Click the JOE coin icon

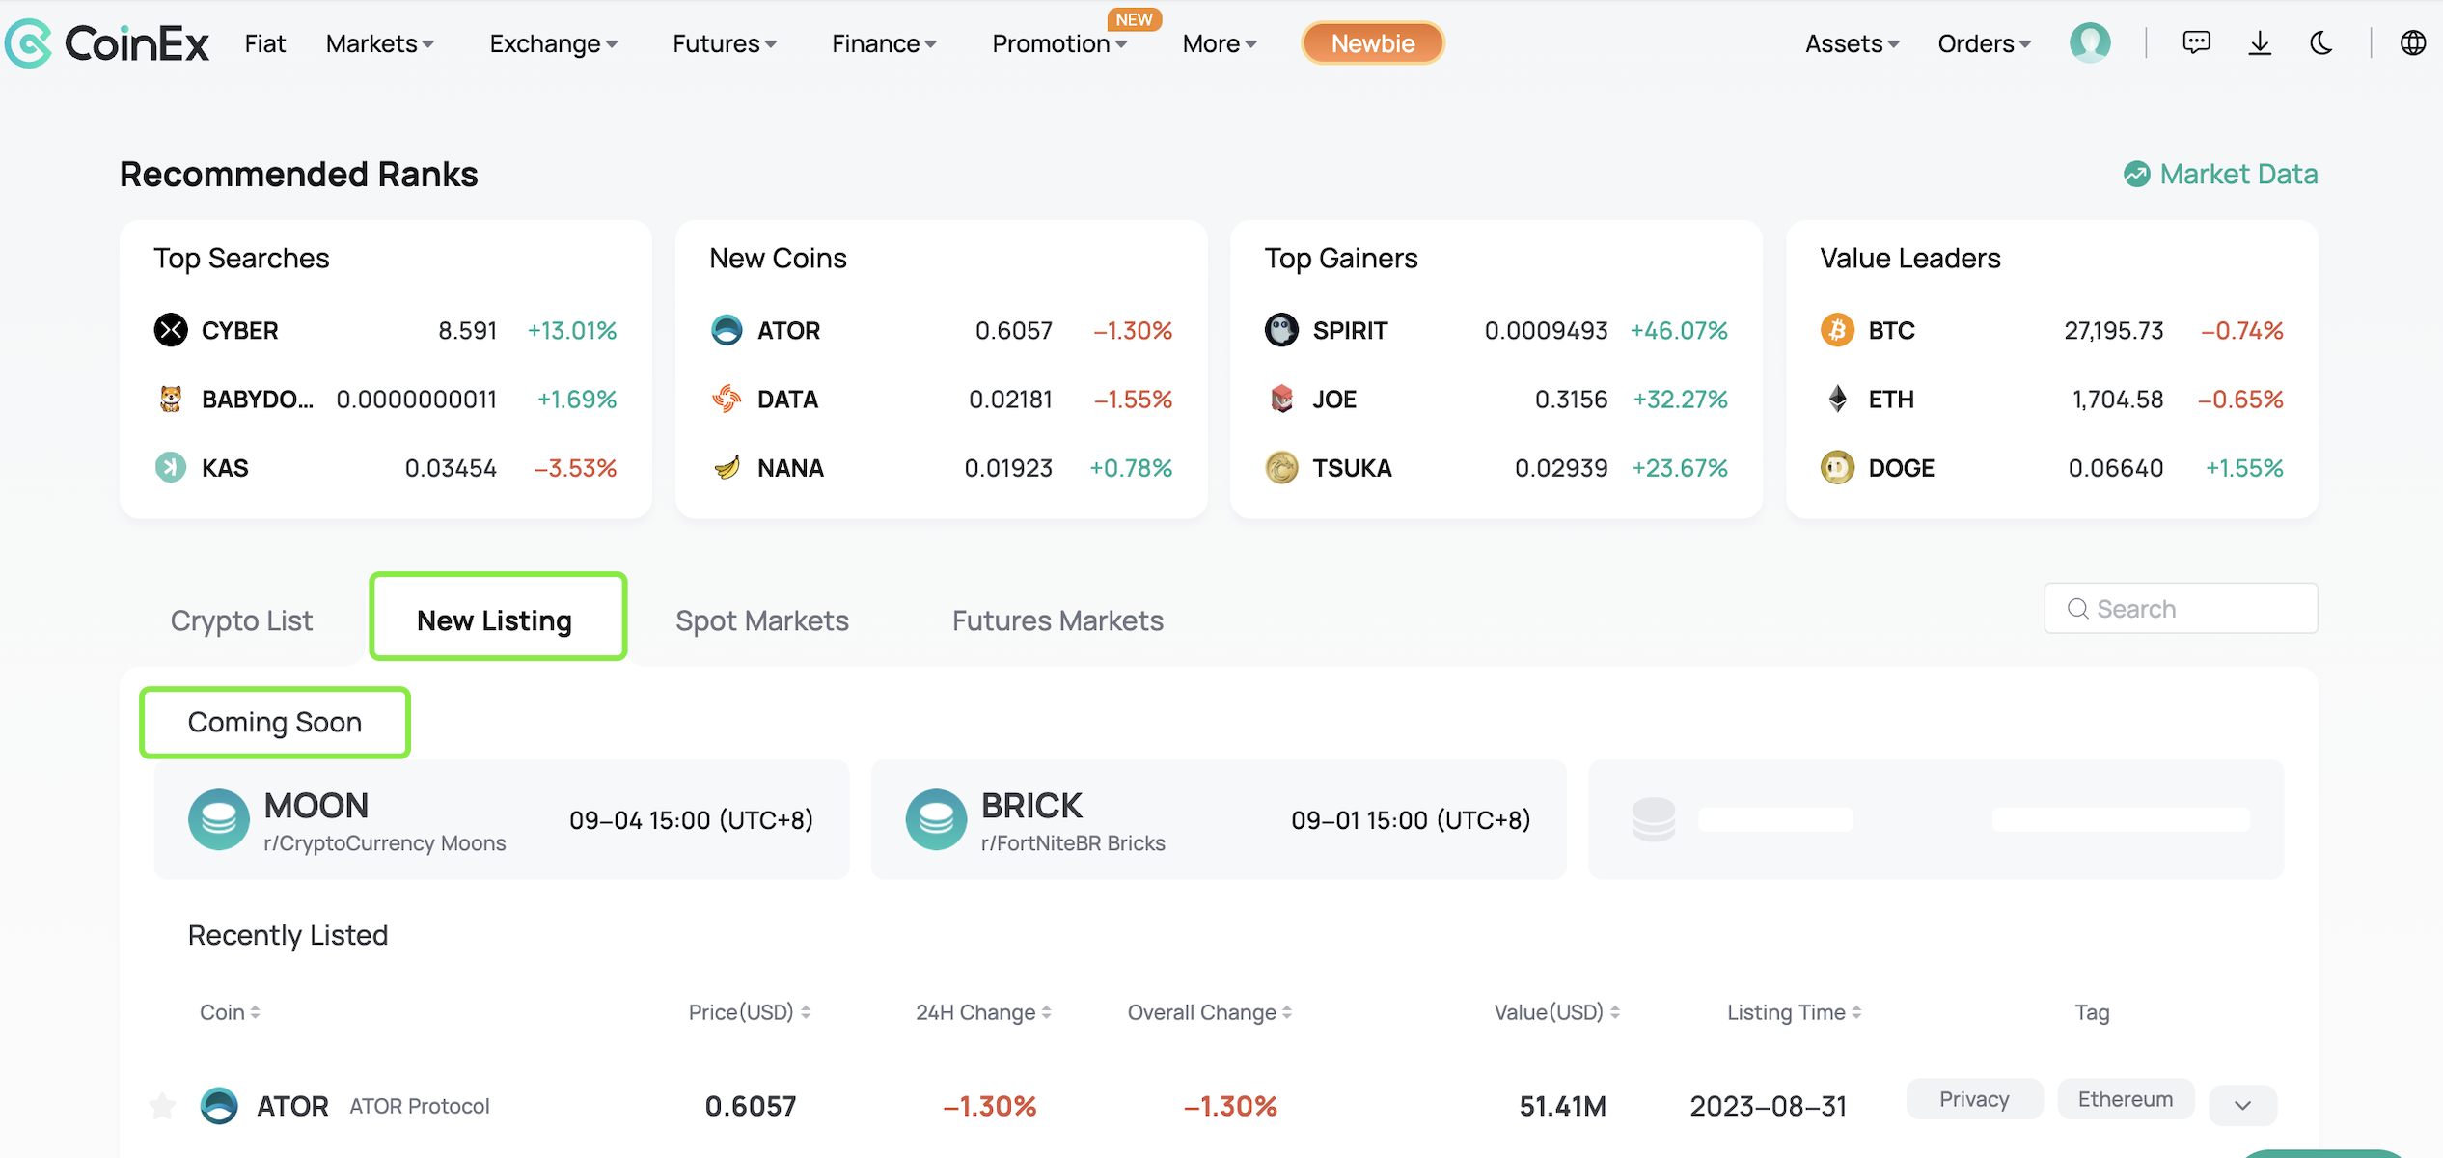coord(1281,399)
